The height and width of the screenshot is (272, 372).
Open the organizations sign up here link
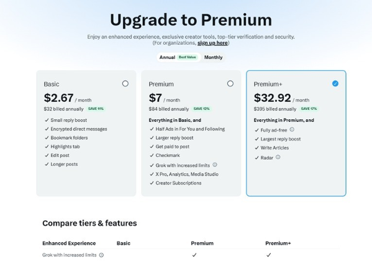(x=212, y=43)
